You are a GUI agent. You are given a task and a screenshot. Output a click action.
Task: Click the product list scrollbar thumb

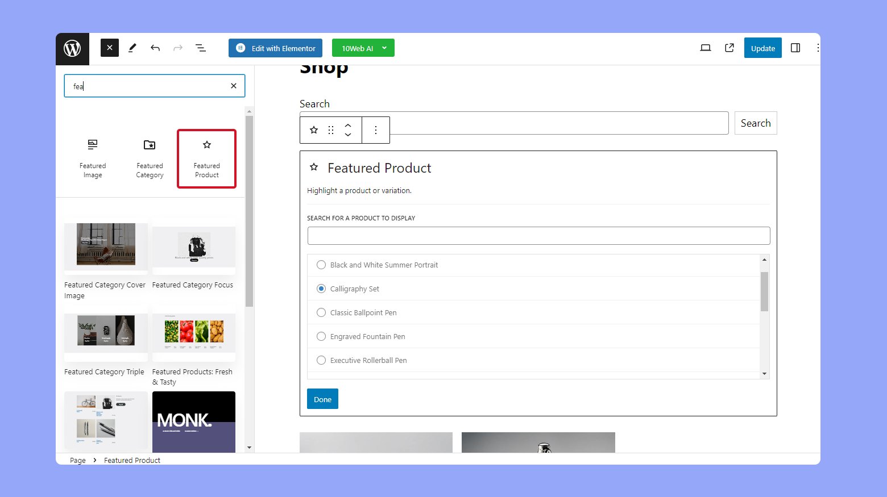coord(764,291)
